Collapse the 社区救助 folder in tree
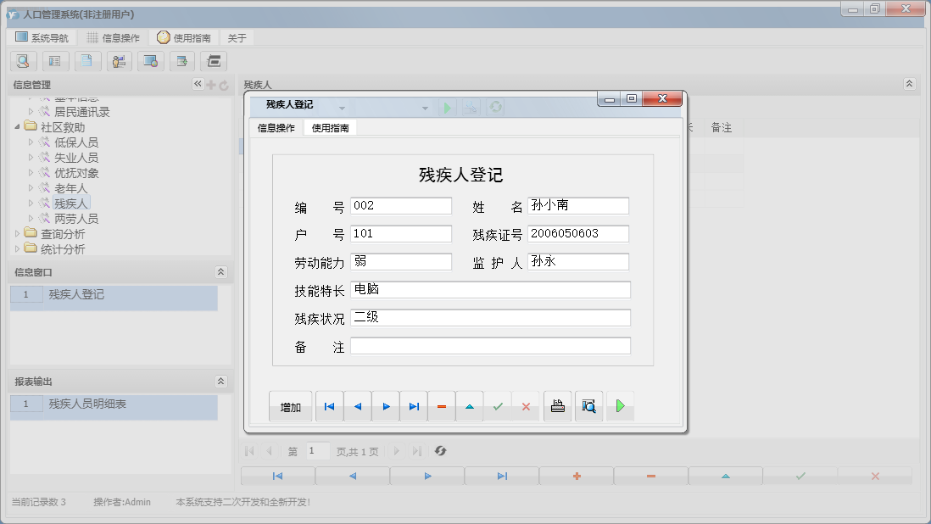This screenshot has height=524, width=931. click(19, 126)
